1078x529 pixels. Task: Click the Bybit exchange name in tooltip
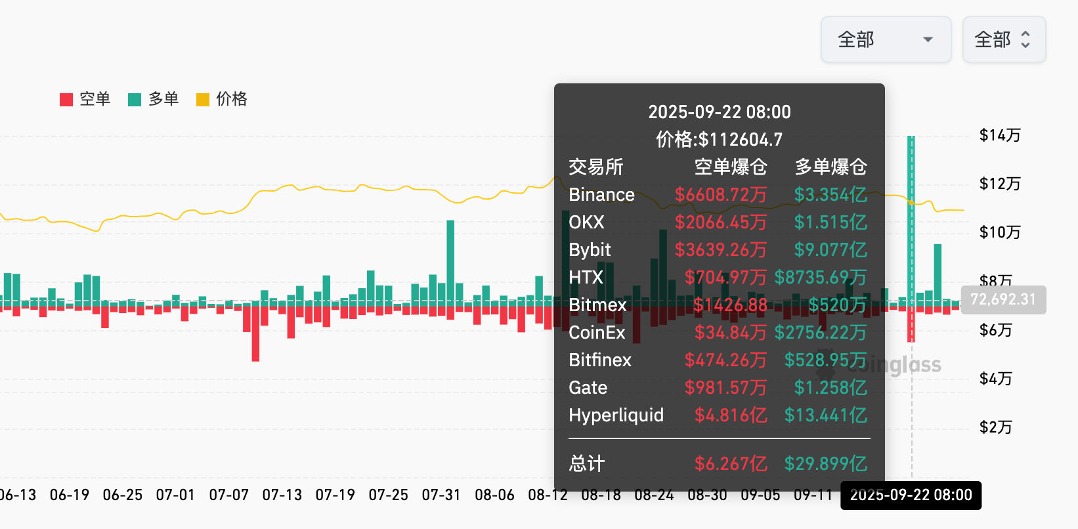tap(590, 250)
